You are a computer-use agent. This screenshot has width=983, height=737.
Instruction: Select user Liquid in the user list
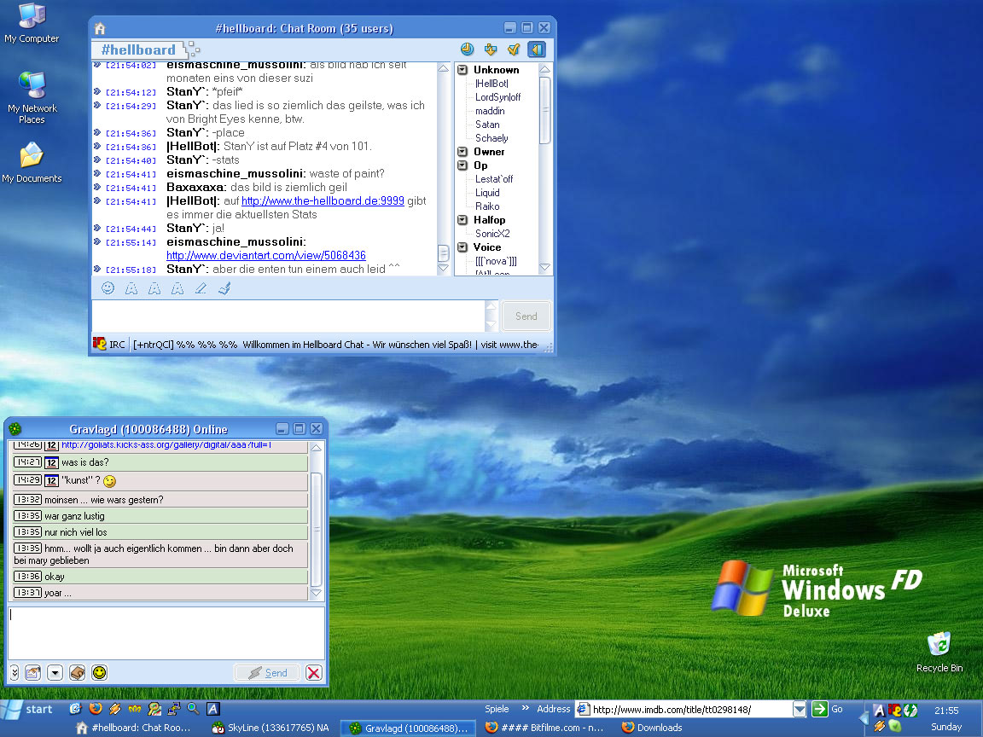click(486, 193)
